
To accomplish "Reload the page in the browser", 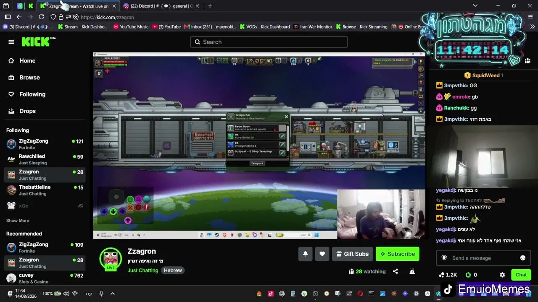I will point(41,17).
